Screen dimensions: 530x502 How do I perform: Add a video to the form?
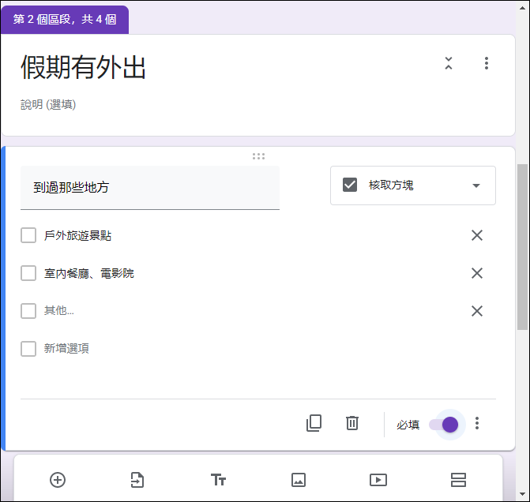tap(378, 480)
